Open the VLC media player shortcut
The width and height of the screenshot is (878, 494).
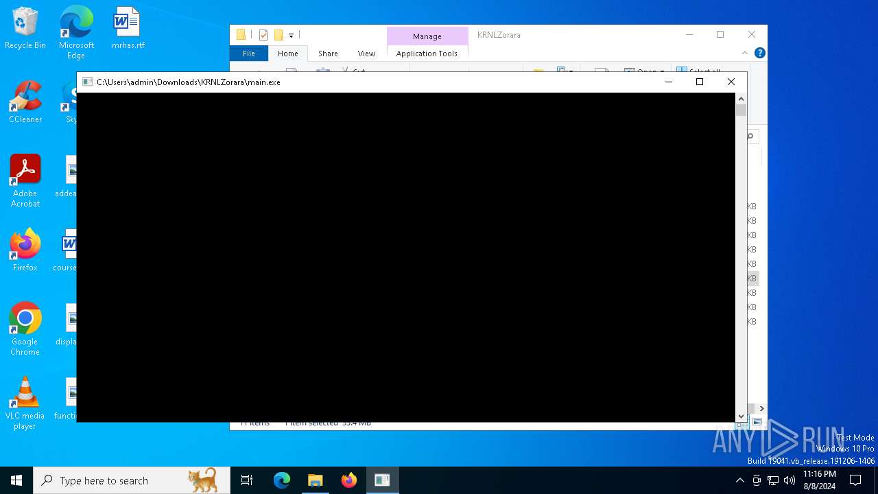(x=25, y=403)
